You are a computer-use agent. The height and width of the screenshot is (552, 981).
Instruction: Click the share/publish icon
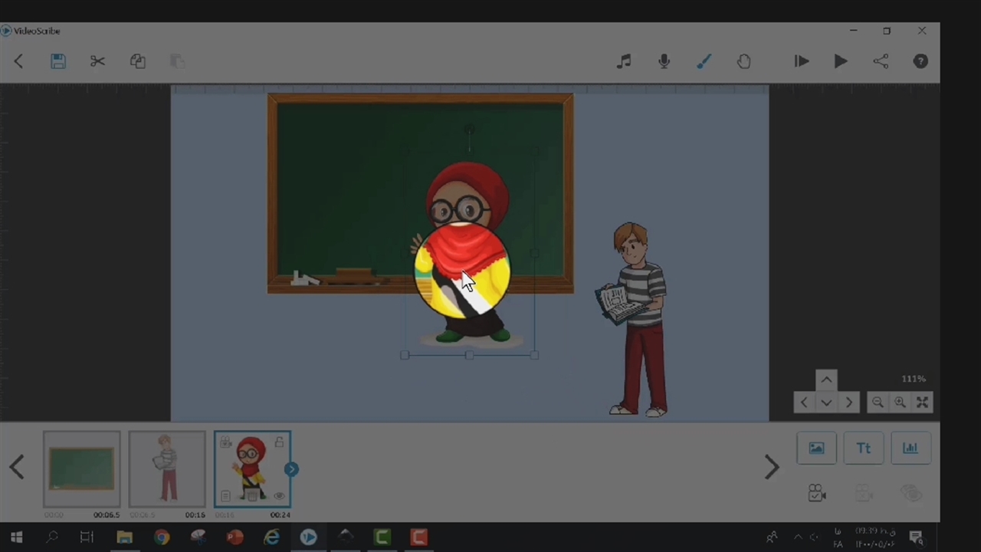[x=881, y=61]
